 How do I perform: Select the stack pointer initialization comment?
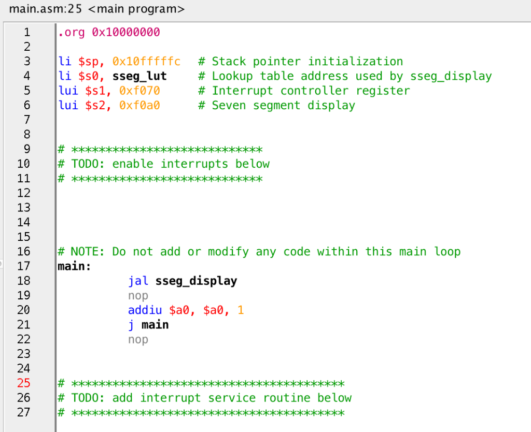[x=300, y=61]
